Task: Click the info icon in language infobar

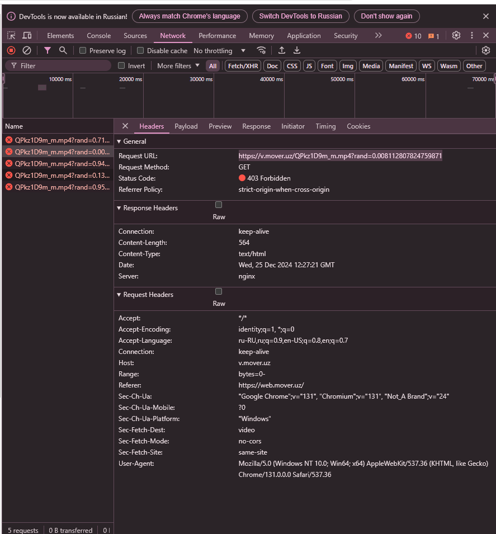Action: coord(11,16)
